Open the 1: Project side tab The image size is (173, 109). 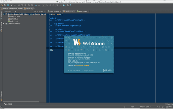pyautogui.click(x=1, y=15)
